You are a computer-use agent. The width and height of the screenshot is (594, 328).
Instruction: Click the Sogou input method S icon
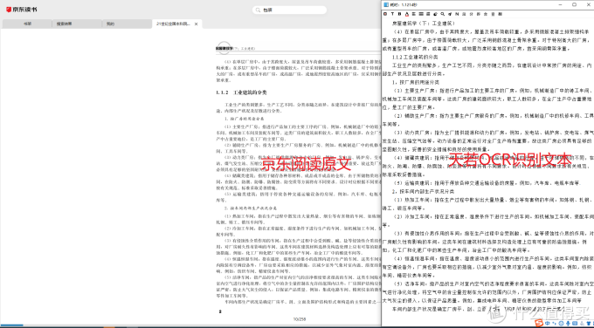[539, 323]
